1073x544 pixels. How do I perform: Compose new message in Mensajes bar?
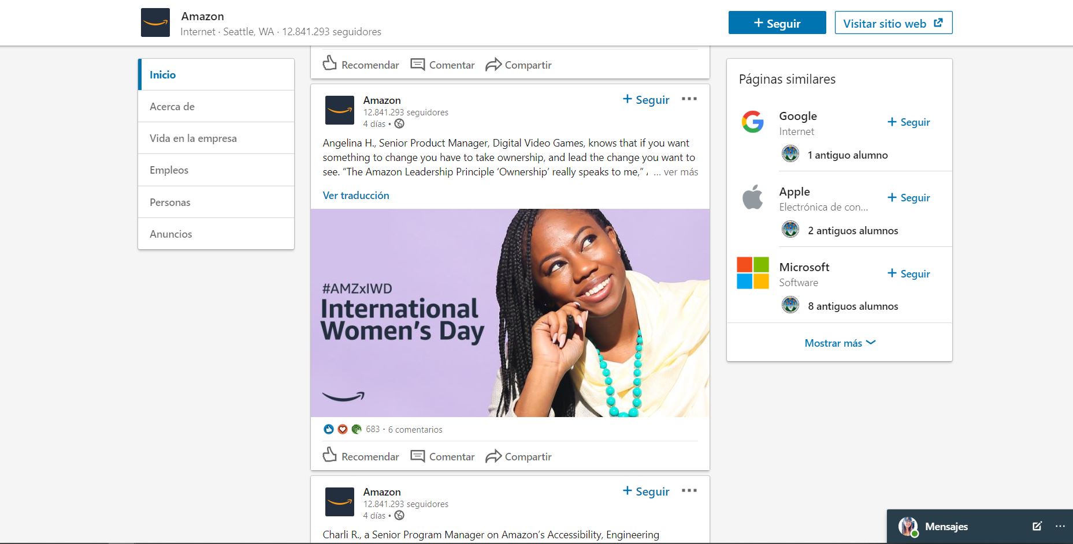coord(1037,526)
